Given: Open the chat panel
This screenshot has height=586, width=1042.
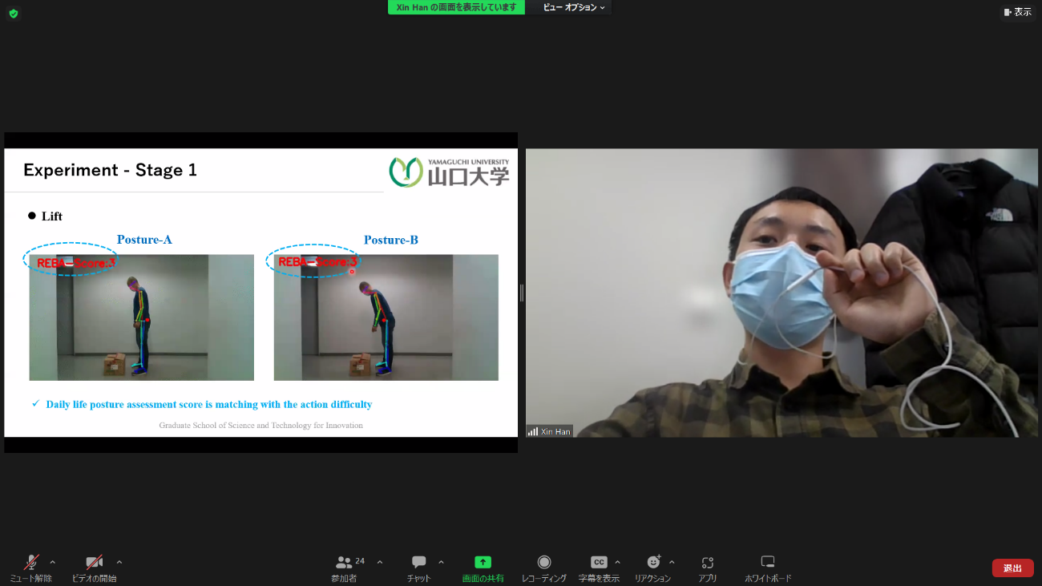Looking at the screenshot, I should pos(418,563).
